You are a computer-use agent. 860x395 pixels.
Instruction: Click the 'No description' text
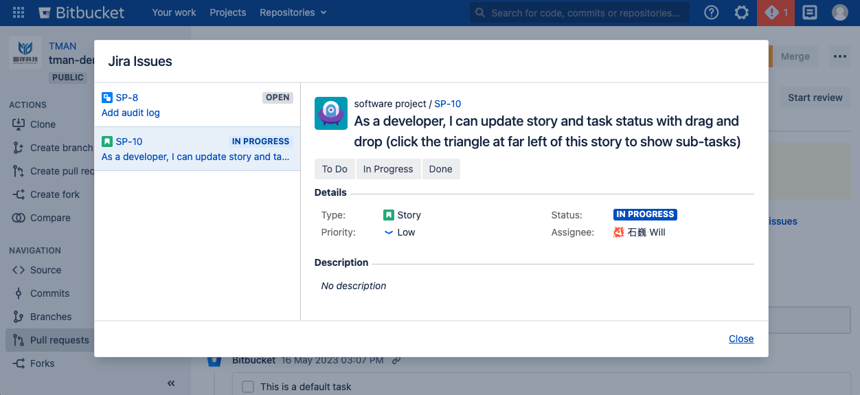click(x=354, y=286)
